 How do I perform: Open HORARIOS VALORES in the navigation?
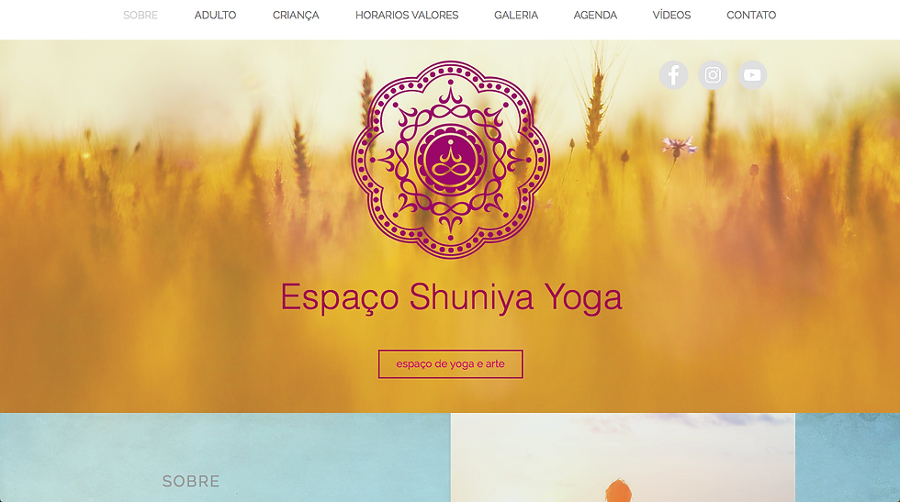tap(407, 15)
